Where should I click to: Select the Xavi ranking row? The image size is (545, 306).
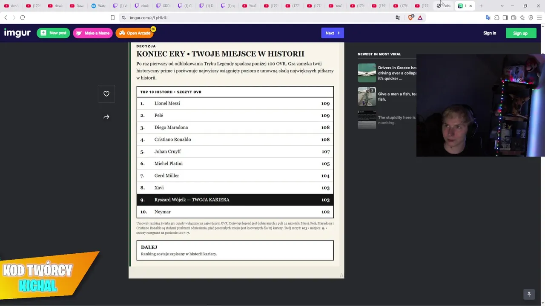click(235, 187)
